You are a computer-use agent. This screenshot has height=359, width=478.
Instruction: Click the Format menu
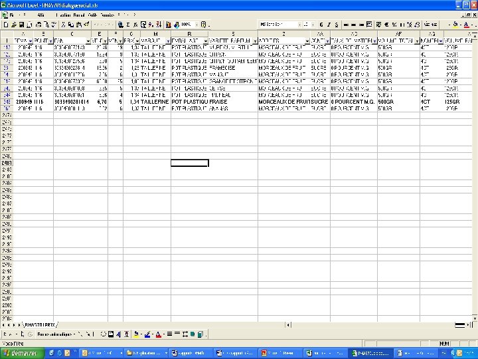coord(78,15)
